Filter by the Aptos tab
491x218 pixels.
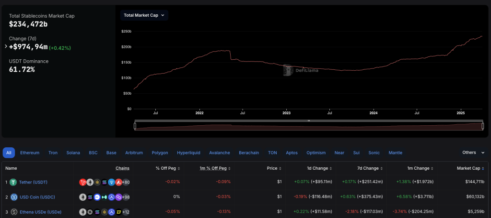[x=292, y=153]
